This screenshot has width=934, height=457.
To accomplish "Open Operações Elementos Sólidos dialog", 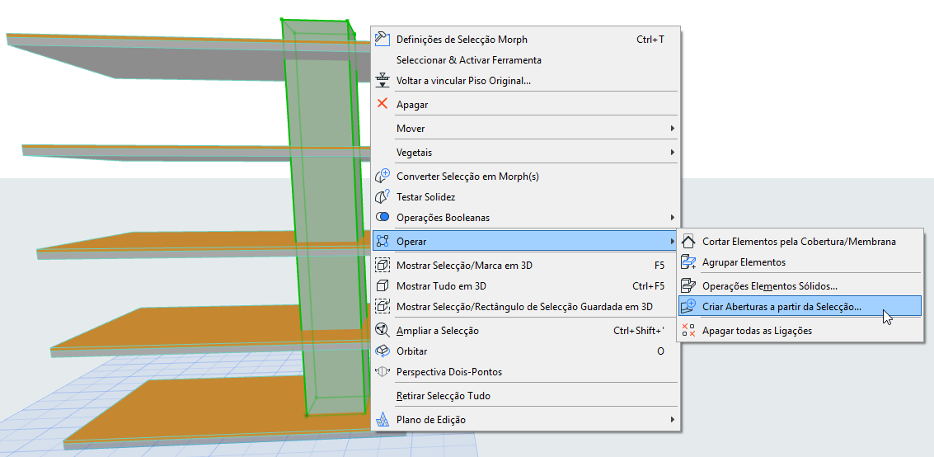I will point(800,286).
